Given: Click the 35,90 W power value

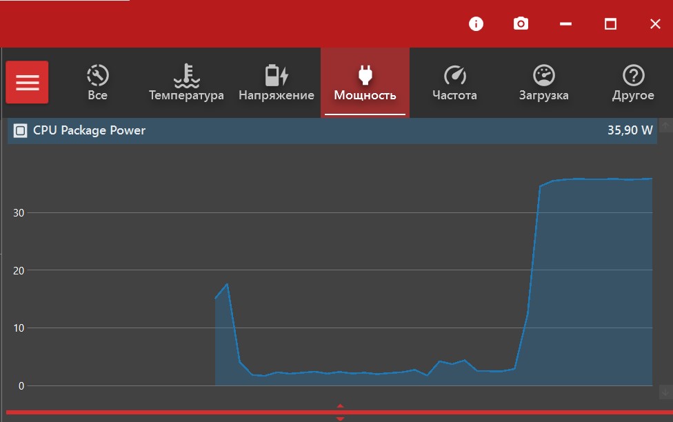Looking at the screenshot, I should (x=630, y=130).
